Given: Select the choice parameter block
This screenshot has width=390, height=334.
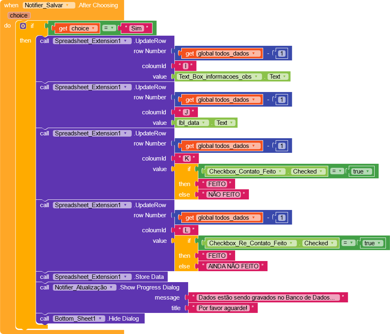Looking at the screenshot, I should pos(19,15).
